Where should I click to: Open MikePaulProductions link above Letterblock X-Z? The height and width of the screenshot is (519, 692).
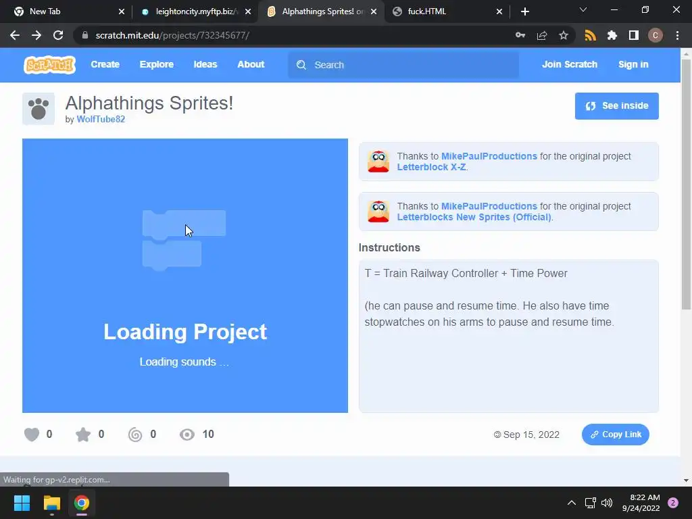(x=489, y=156)
